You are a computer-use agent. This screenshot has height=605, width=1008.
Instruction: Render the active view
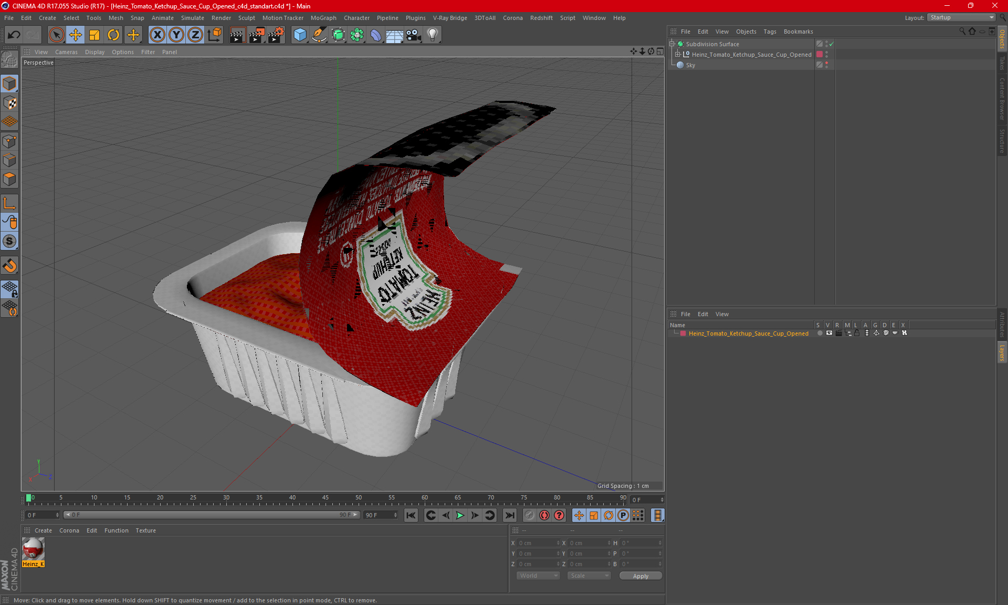point(237,35)
